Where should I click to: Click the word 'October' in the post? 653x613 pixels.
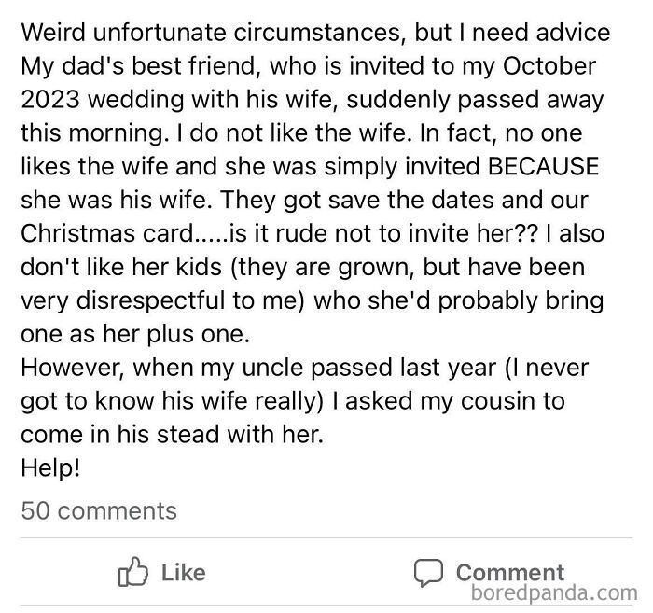(549, 66)
